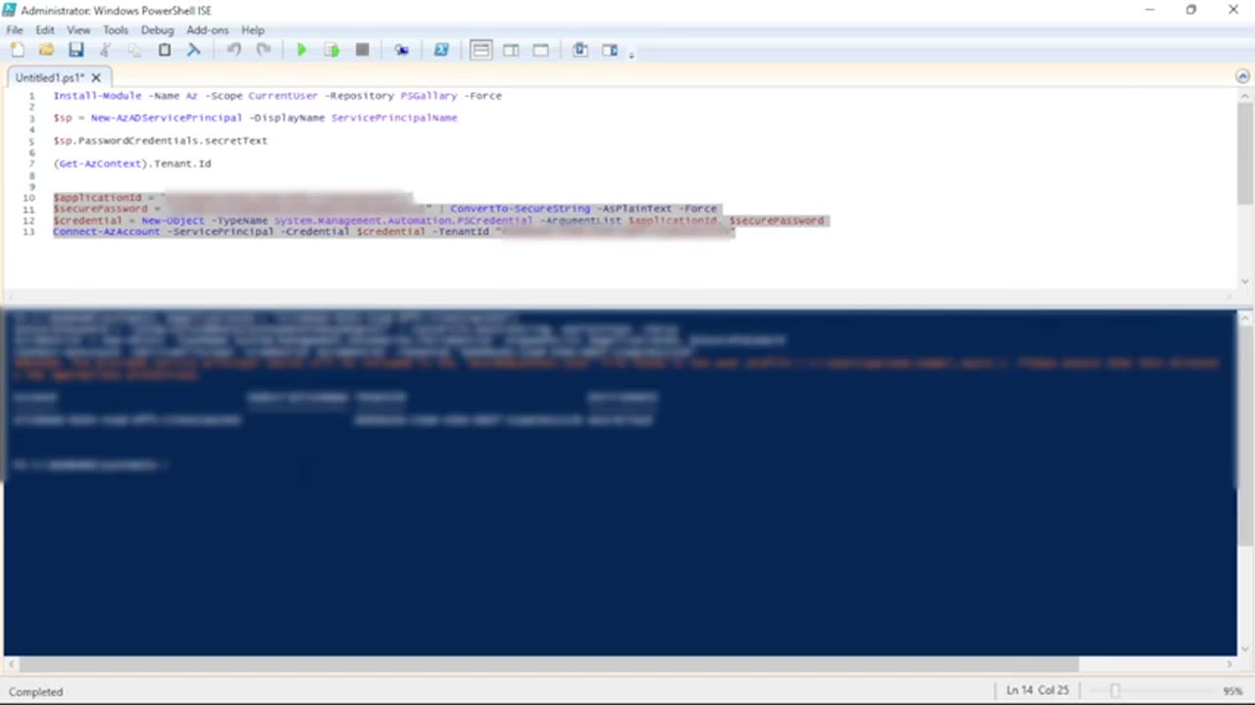This screenshot has width=1255, height=705.
Task: Click Completed status text
Action: tap(35, 691)
